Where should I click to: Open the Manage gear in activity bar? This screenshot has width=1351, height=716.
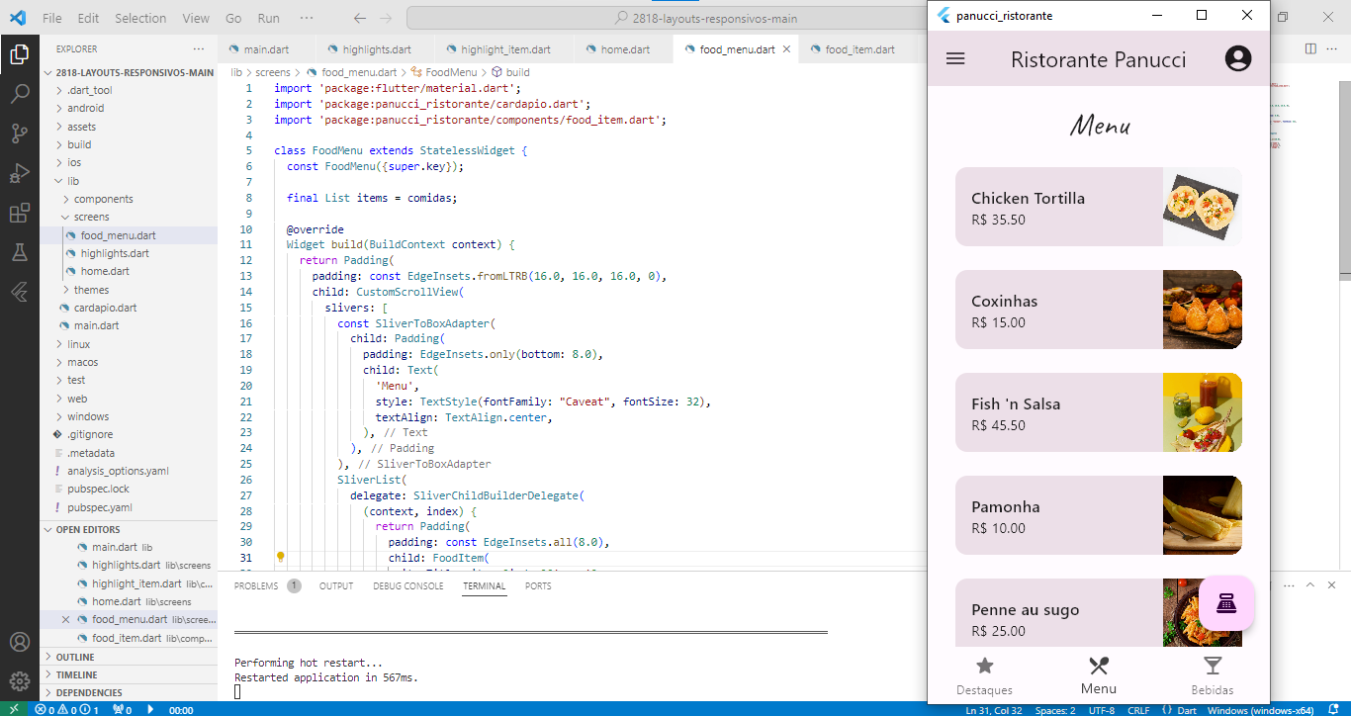click(19, 681)
